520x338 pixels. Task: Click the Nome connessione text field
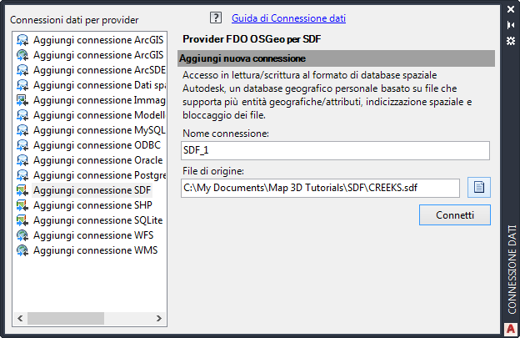coord(334,150)
